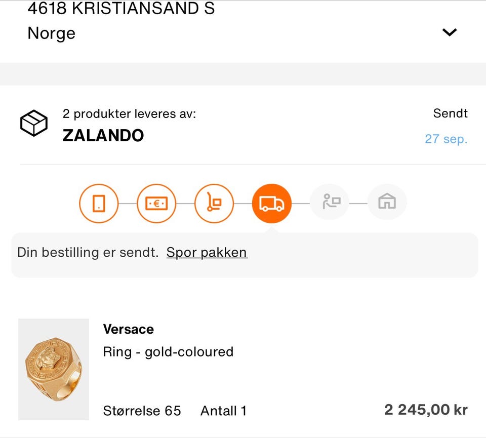Open Spor pakken tracking link
This screenshot has width=486, height=438.
(x=207, y=252)
